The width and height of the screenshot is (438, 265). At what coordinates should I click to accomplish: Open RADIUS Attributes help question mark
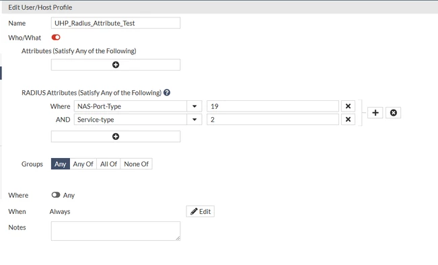tap(167, 93)
